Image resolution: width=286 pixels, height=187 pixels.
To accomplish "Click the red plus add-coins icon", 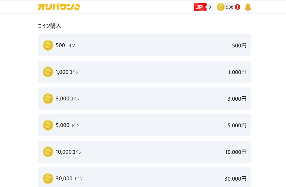I will (x=237, y=7).
